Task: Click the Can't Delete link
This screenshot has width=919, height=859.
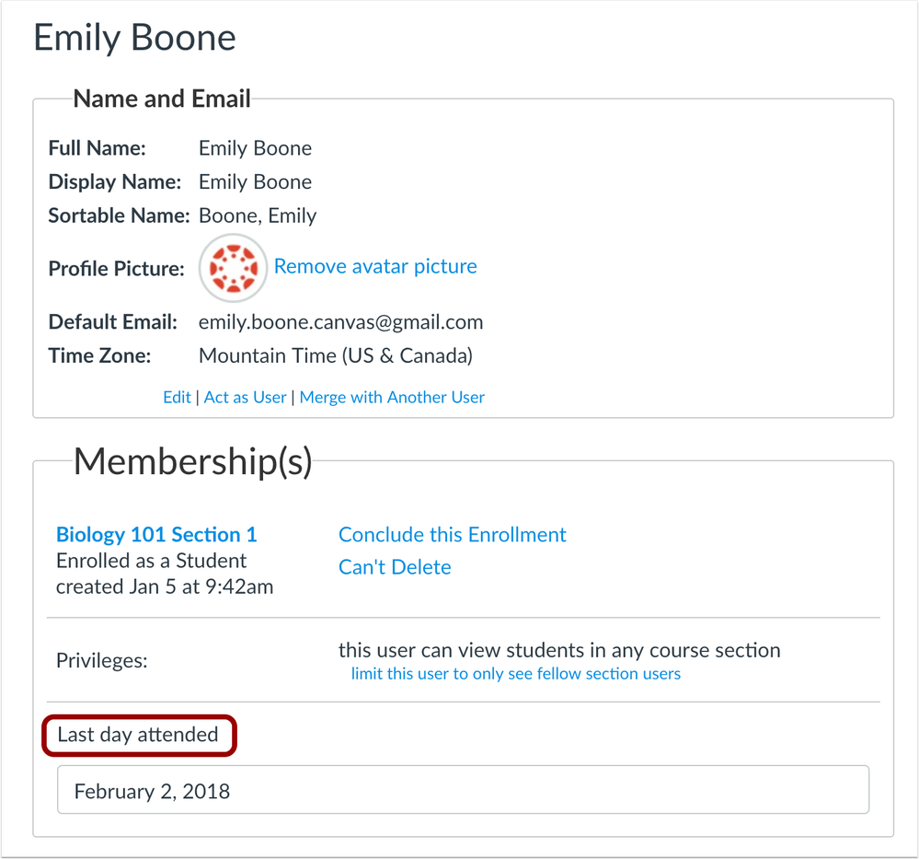Action: pyautogui.click(x=395, y=567)
